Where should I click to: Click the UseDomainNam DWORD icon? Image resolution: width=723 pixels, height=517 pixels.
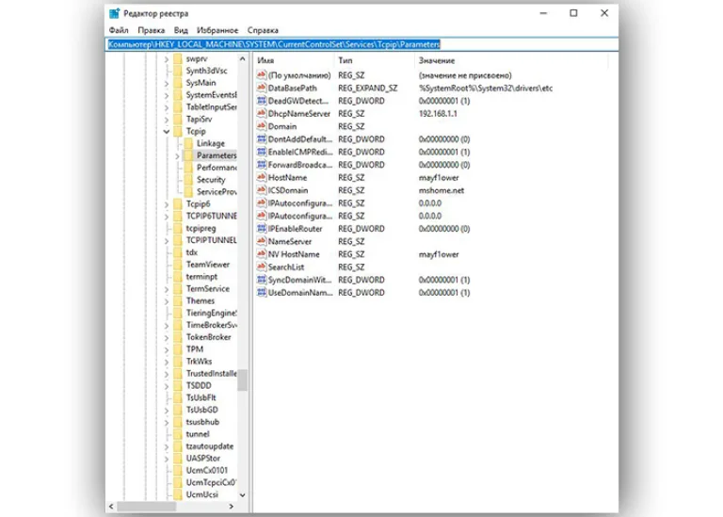coord(262,292)
